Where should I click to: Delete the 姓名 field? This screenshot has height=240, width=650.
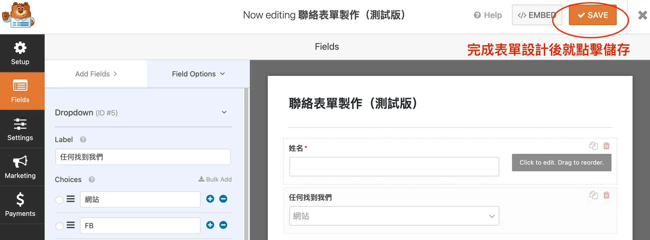(x=606, y=146)
